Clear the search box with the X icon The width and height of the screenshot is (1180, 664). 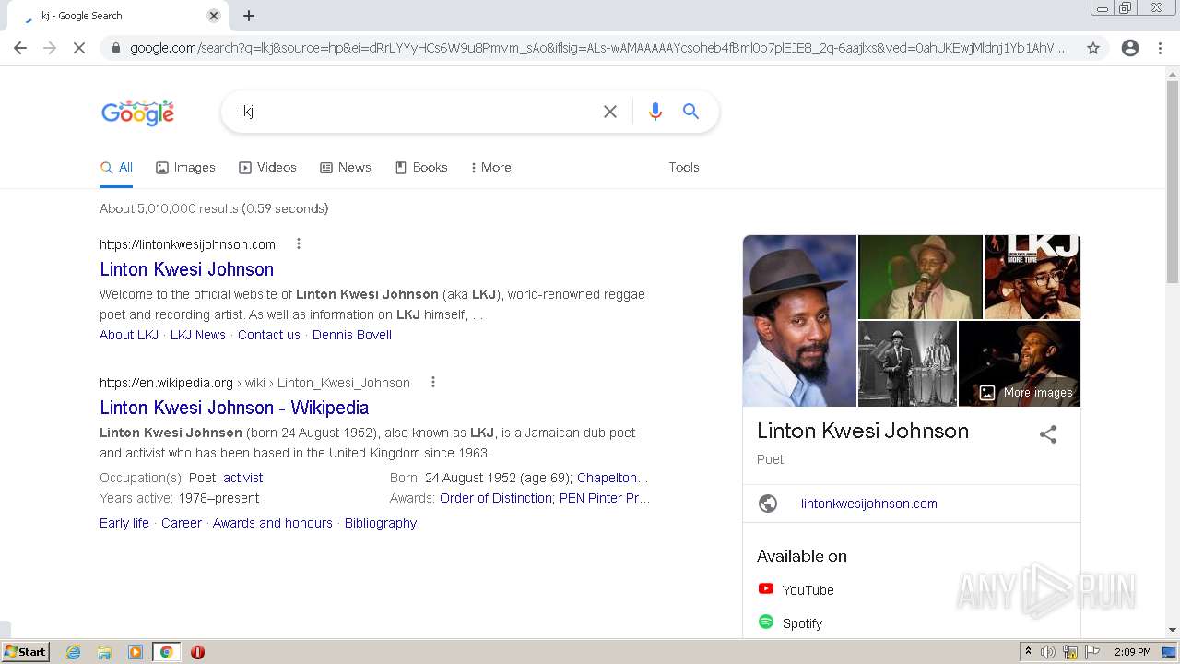click(610, 112)
